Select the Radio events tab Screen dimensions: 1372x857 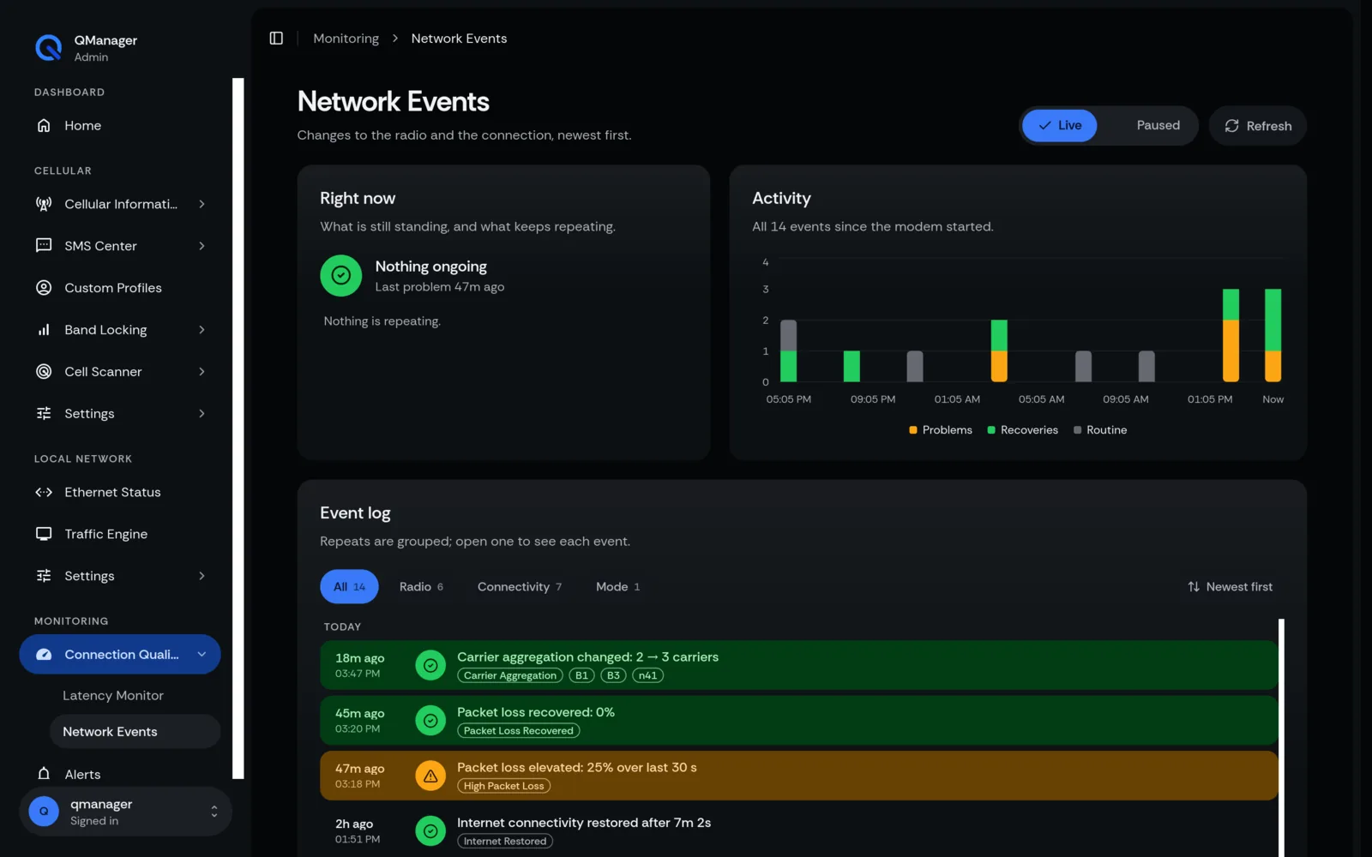(x=421, y=587)
